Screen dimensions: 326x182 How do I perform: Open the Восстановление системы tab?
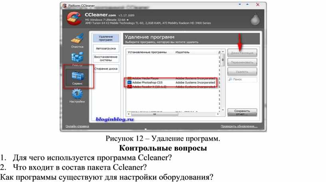click(x=106, y=58)
